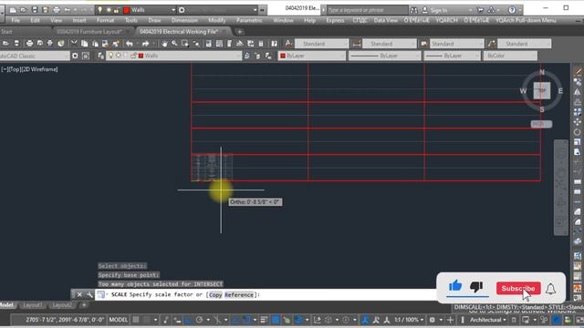
Task: Toggle annotation visibility icon in the status bar
Action: [376, 320]
